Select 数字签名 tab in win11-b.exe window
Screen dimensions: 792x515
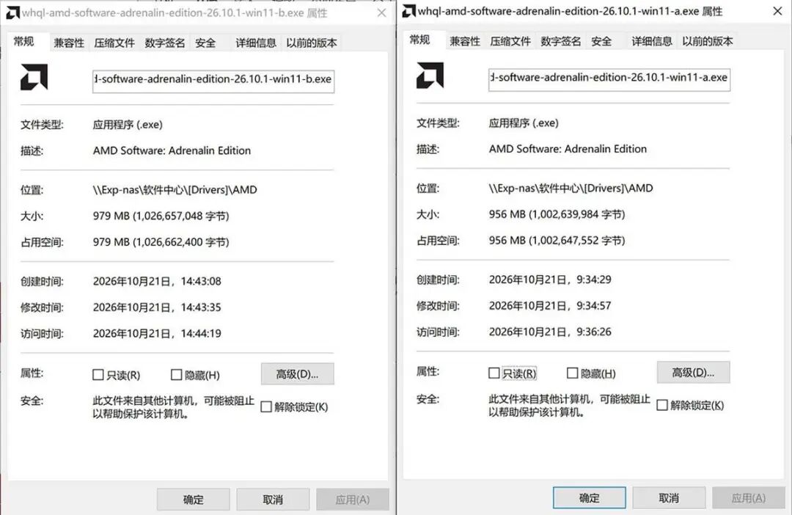pos(165,43)
